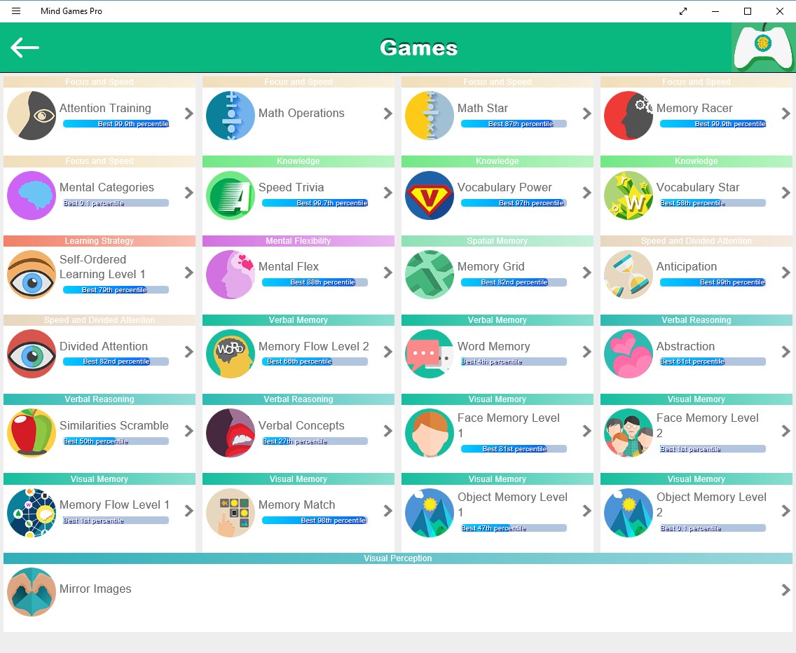Screen dimensions: 796x653
Task: Click the Memory Racer red head icon
Action: coord(629,116)
